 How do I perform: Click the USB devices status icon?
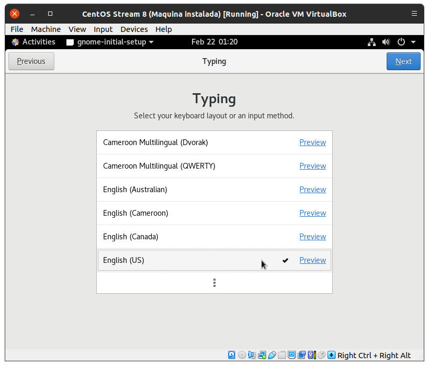click(x=272, y=355)
